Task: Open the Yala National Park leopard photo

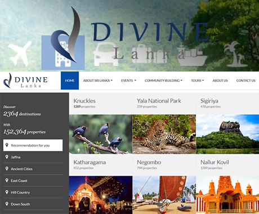Action: click(164, 134)
